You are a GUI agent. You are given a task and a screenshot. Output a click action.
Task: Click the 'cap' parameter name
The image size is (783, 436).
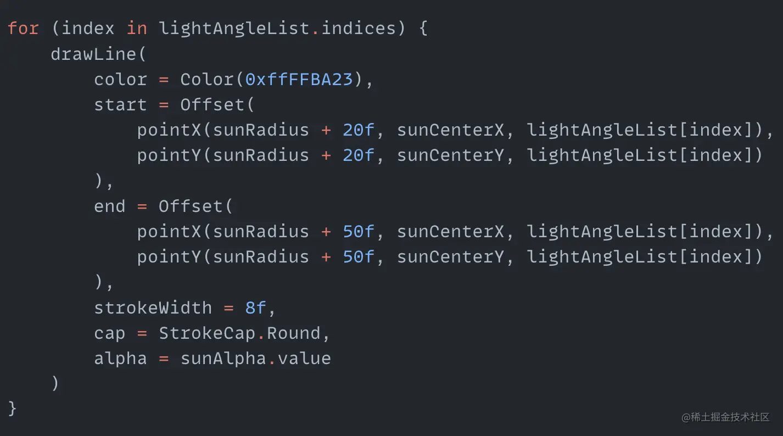pyautogui.click(x=110, y=333)
